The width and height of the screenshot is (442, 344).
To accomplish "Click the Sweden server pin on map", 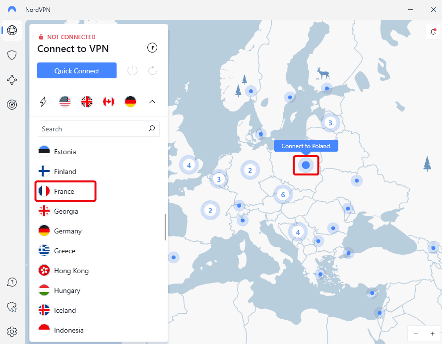I will click(290, 98).
